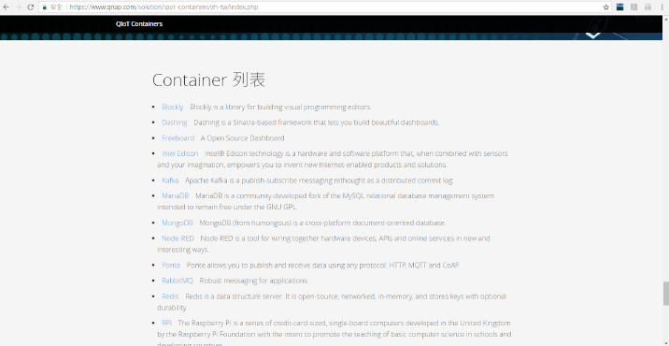Click the blue extension icon in toolbar
This screenshot has width=669, height=346.
click(x=619, y=7)
